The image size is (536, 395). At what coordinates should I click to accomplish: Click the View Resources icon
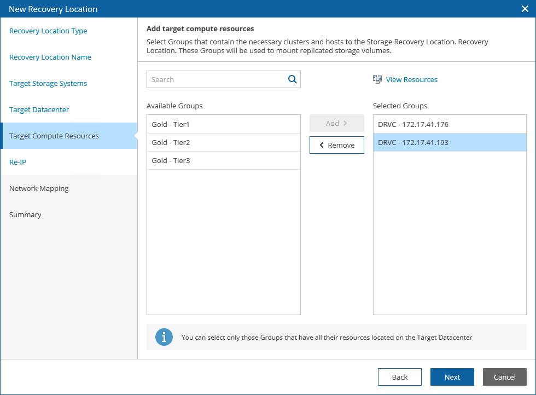377,79
